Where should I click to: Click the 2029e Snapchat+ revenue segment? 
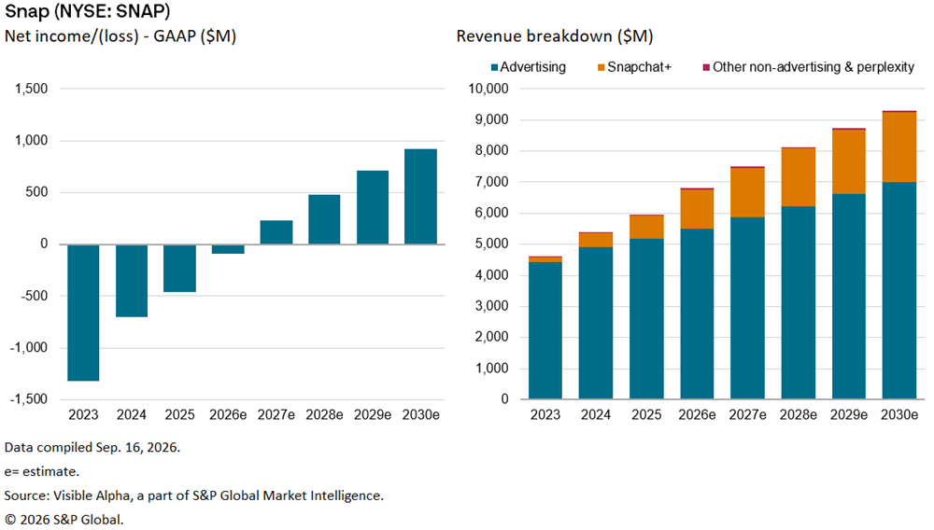849,161
